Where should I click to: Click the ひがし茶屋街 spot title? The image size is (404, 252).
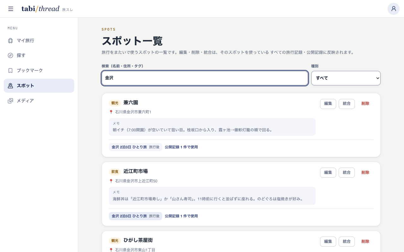click(138, 240)
